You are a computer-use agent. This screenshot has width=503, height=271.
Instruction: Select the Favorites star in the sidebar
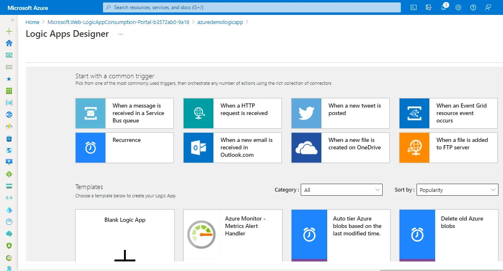click(x=9, y=79)
